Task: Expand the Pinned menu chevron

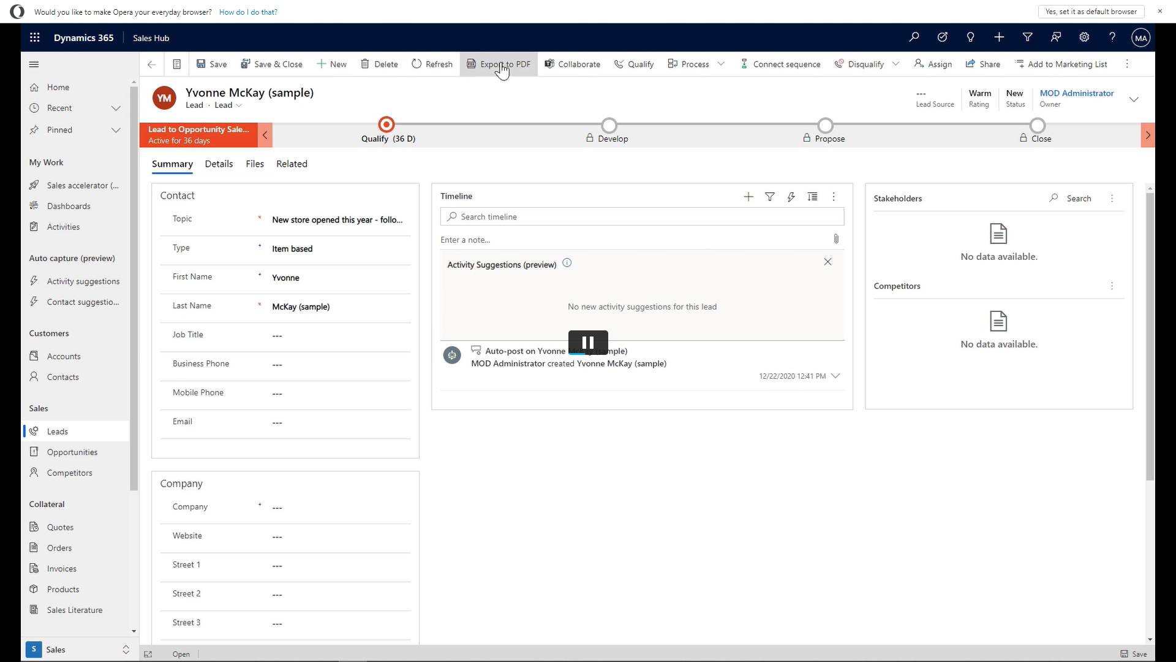Action: [x=116, y=130]
